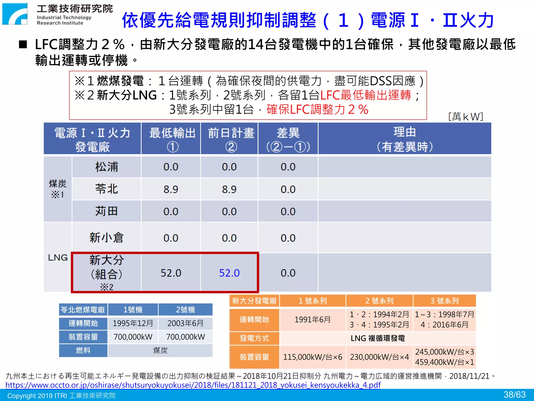The width and height of the screenshot is (534, 401).
Task: Click the 2號機 column header
Action: tap(185, 310)
